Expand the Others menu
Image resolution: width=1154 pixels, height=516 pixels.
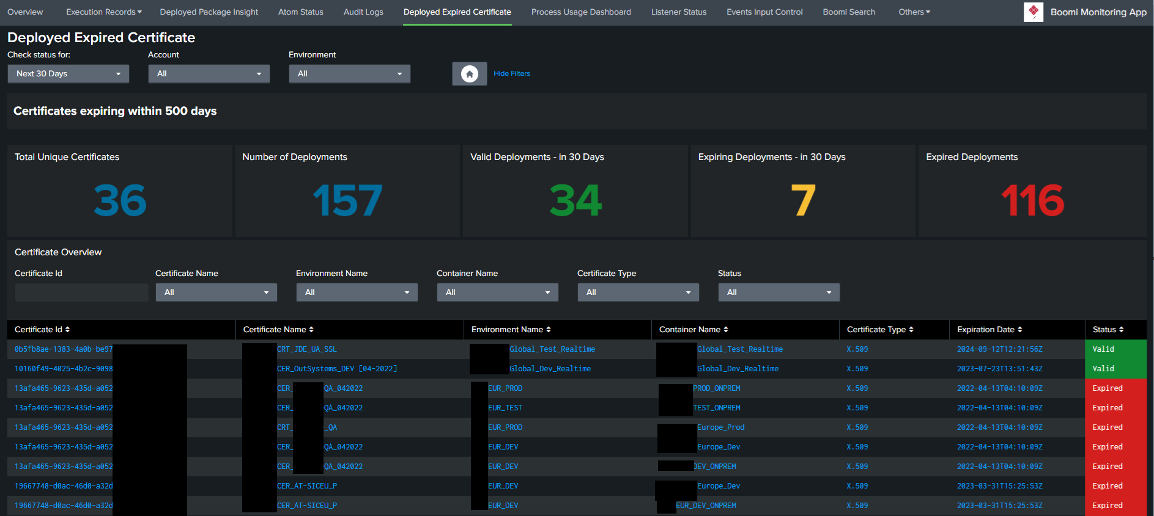click(x=914, y=12)
